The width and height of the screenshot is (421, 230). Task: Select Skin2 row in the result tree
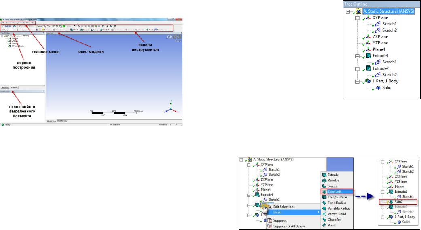[398, 202]
